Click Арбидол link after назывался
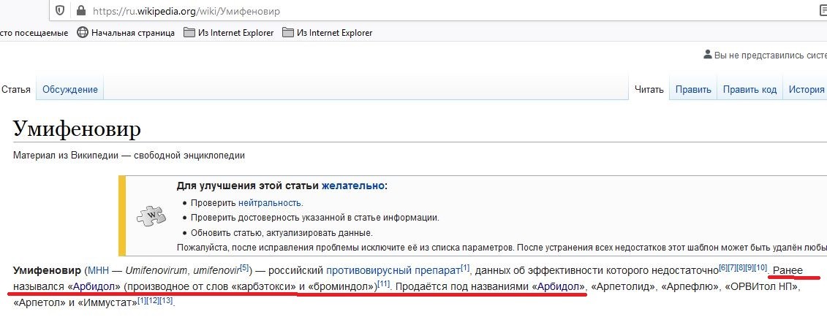 [x=94, y=287]
